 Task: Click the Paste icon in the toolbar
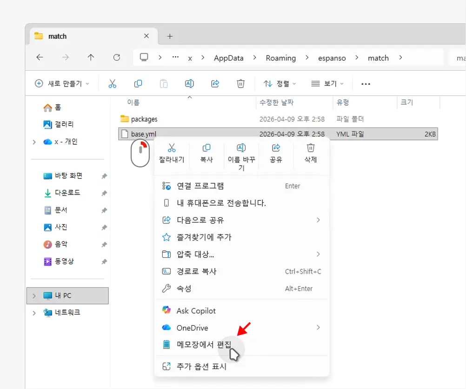pyautogui.click(x=163, y=83)
